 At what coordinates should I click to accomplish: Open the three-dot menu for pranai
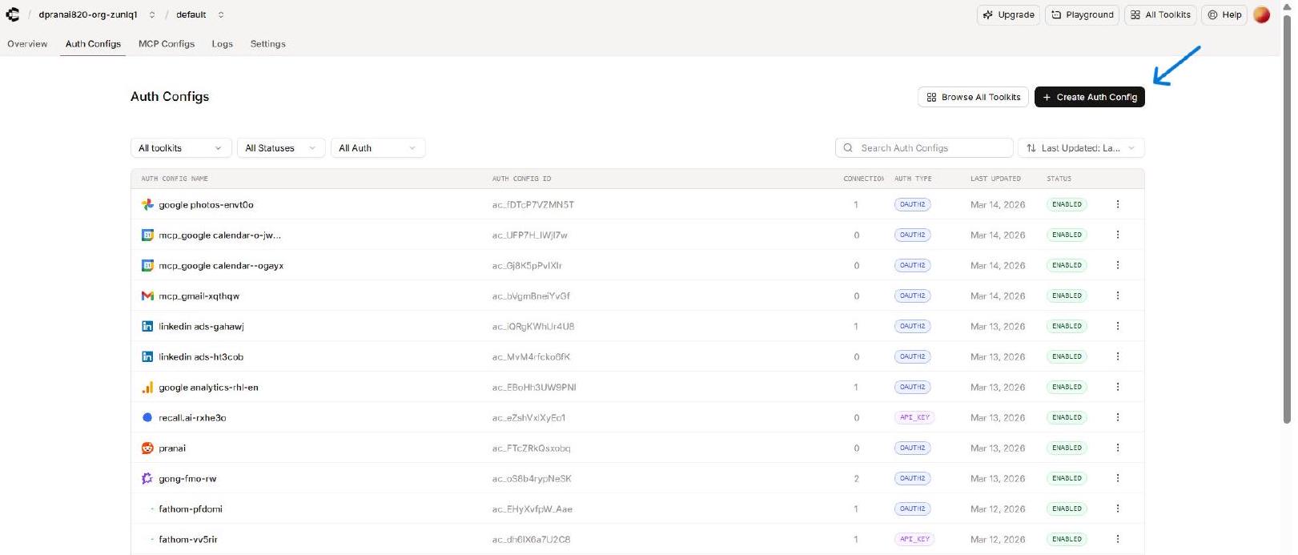coord(1118,448)
